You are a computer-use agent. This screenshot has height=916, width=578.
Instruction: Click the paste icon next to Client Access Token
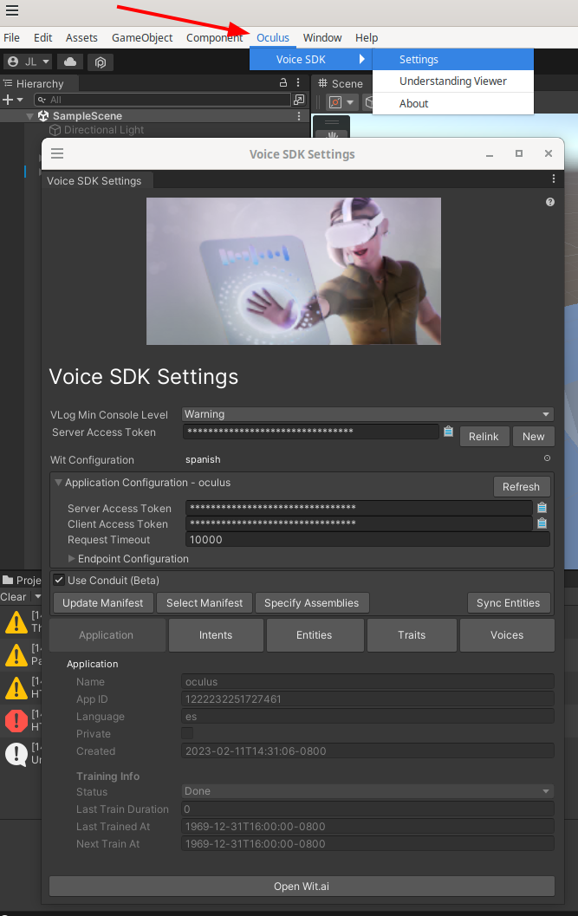point(542,523)
